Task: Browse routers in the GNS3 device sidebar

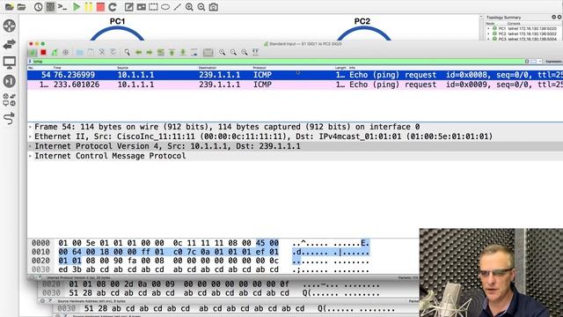Action: (10, 26)
